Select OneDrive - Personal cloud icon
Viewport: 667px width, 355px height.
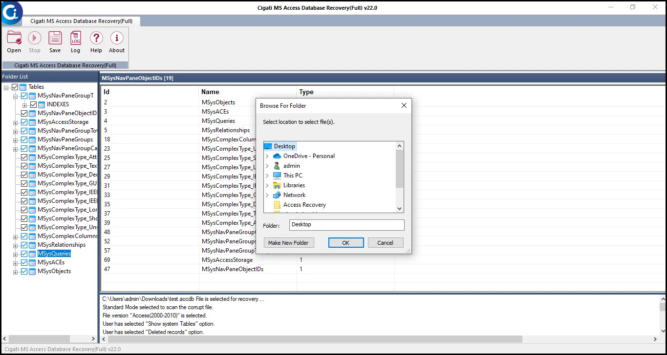(277, 156)
